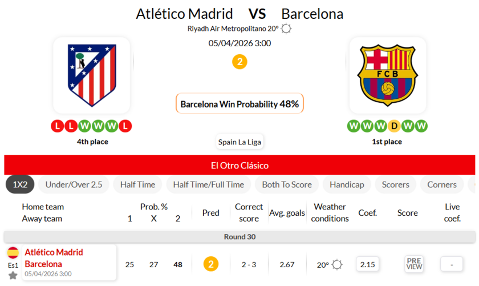Click the Spain flag icon in match row
This screenshot has width=479, height=286.
point(13,253)
